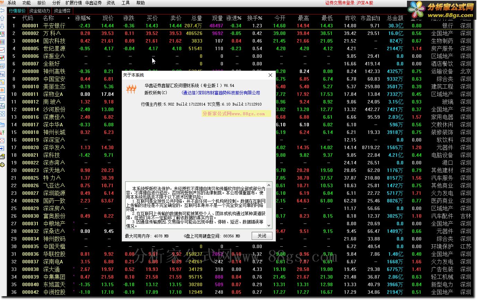Click the blue circle sidebar icon
This screenshot has height=300, width=477.
coord(2,114)
